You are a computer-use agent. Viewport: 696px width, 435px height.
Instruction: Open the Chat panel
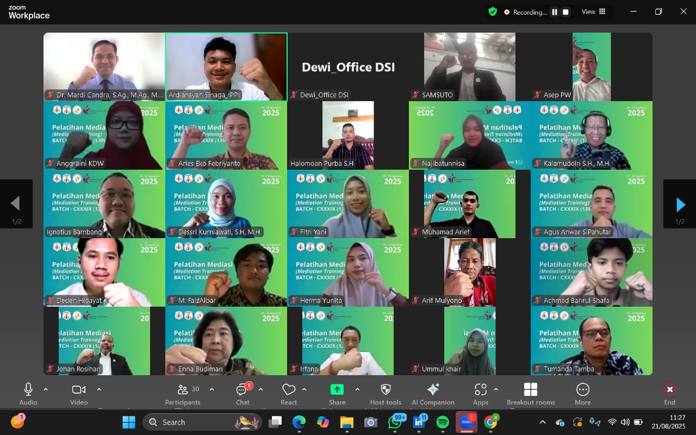(x=243, y=394)
